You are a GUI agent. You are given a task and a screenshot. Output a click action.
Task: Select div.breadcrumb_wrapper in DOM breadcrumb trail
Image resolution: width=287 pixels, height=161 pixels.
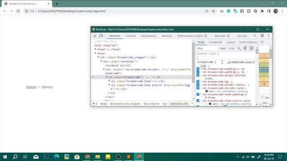(125, 104)
